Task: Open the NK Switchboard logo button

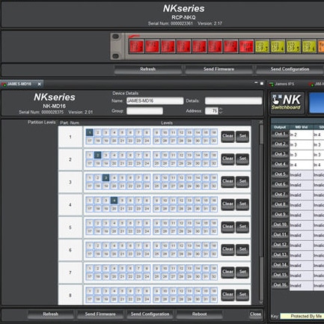Action: coord(287,103)
